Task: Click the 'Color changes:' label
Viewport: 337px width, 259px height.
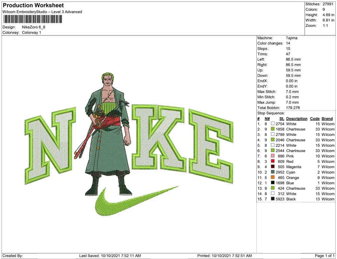Action: pos(270,43)
